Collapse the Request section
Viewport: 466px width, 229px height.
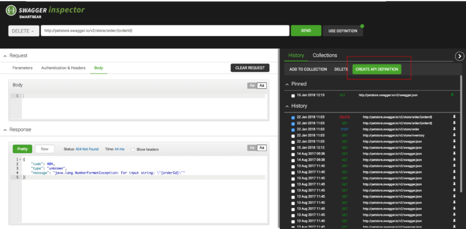[5, 56]
